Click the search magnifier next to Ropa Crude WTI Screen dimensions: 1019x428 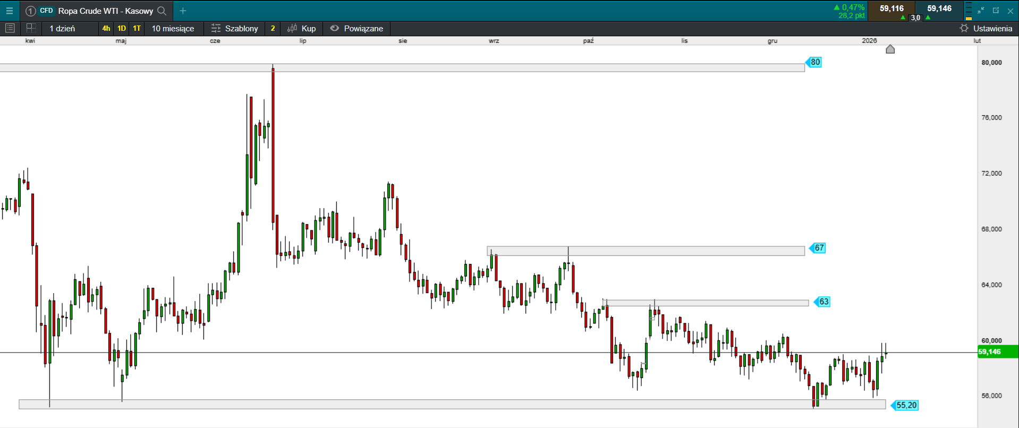(x=162, y=11)
